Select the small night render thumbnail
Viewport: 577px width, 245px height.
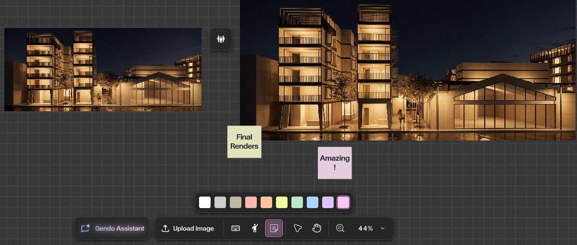point(103,70)
